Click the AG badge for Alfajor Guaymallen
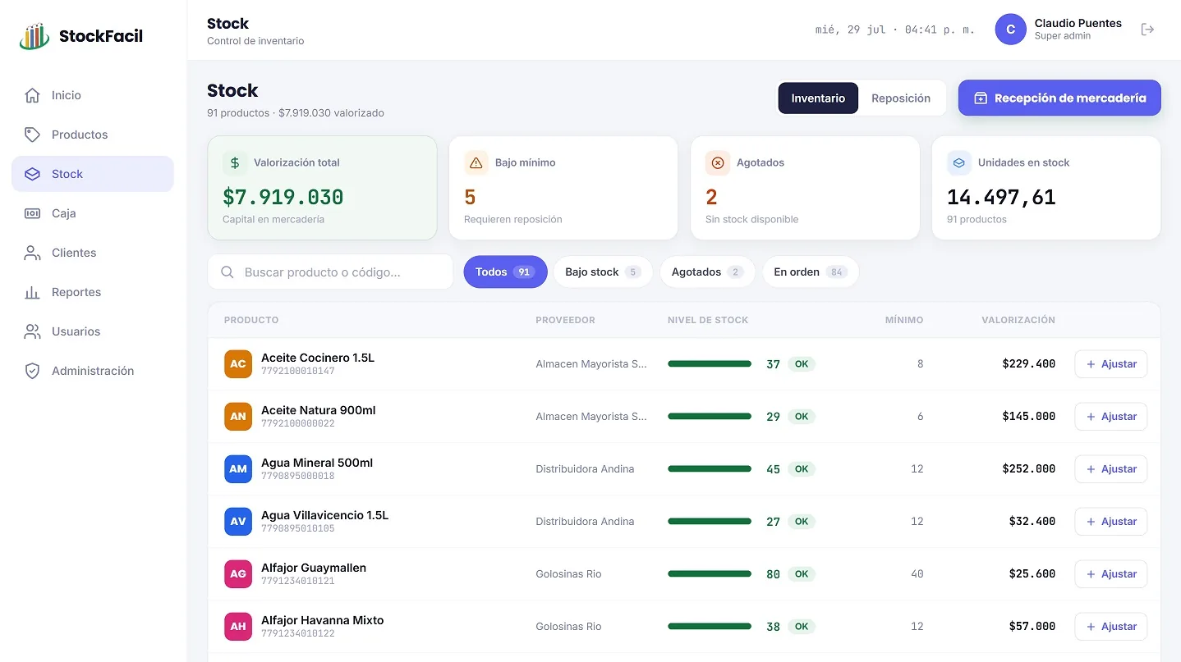Screen dimensions: 1181x662 [238, 574]
